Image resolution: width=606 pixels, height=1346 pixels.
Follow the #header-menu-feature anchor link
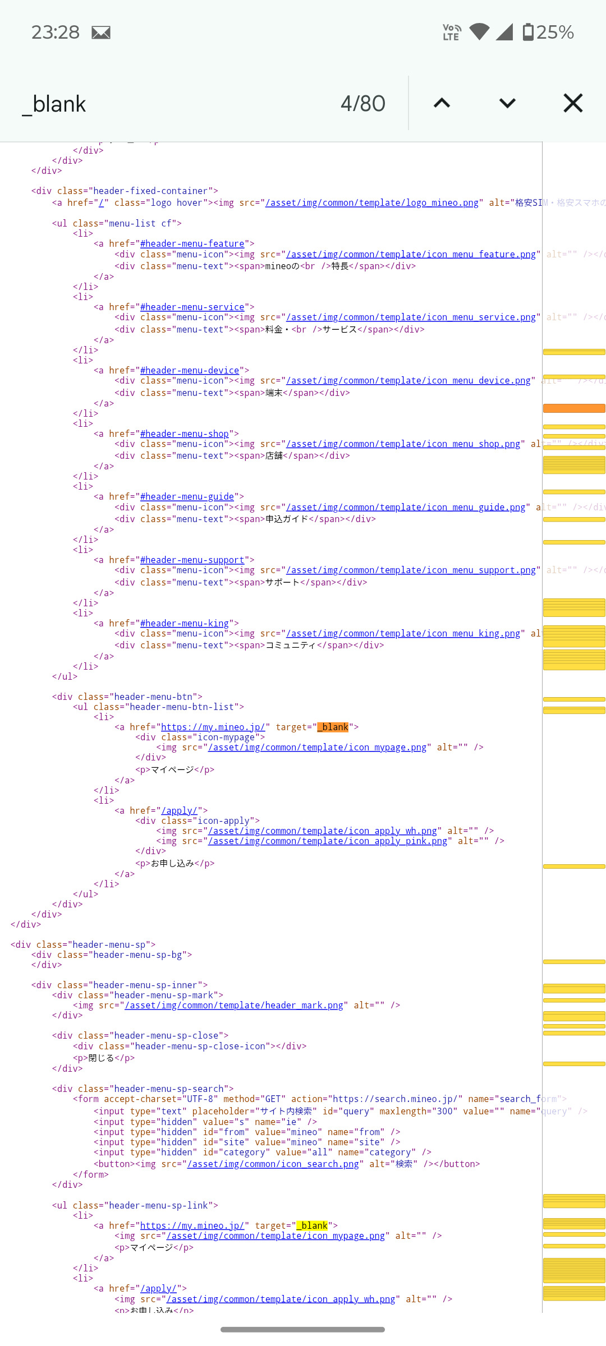pos(192,244)
